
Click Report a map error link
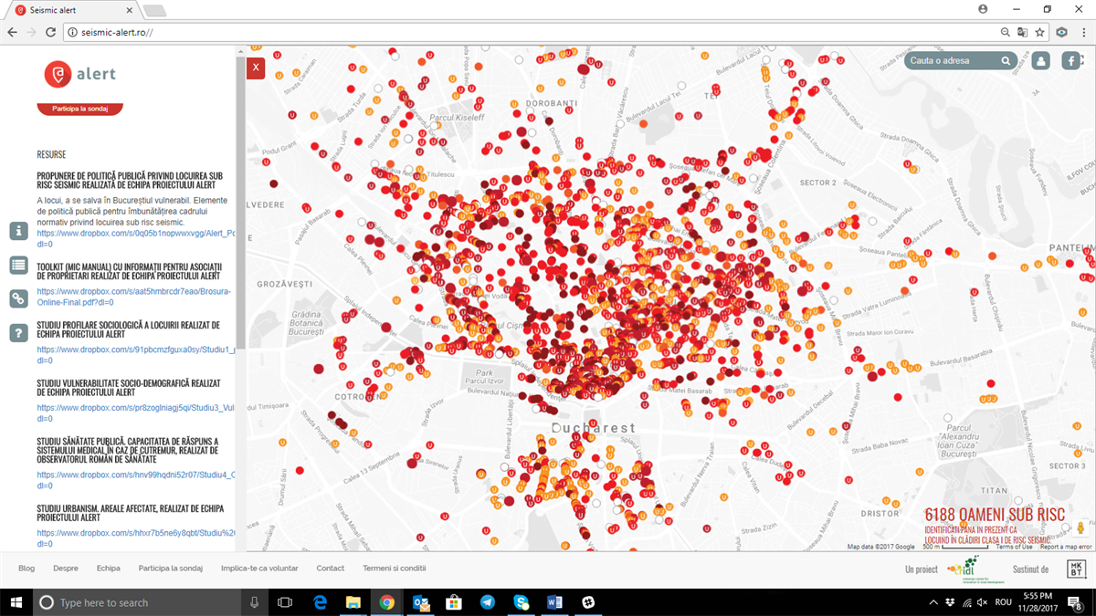pos(1065,547)
